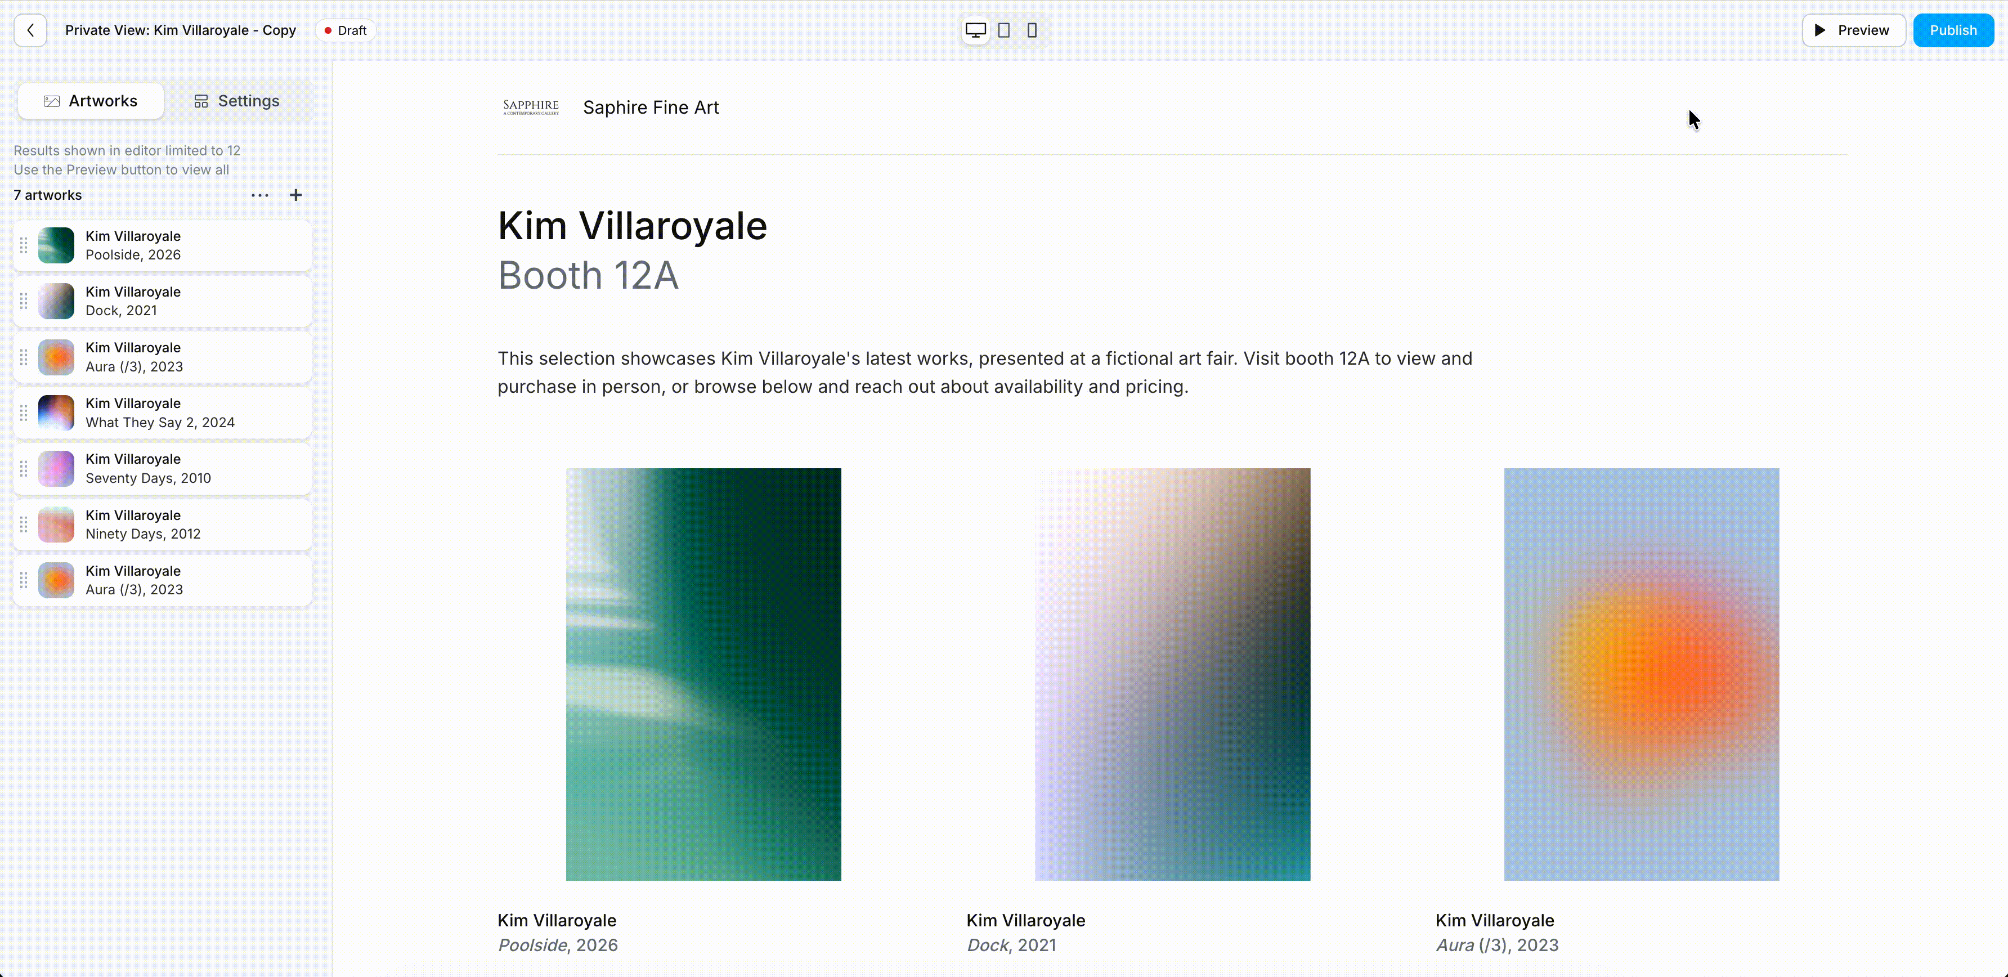Grab the drag handle beside Poolside, 2026

(24, 245)
